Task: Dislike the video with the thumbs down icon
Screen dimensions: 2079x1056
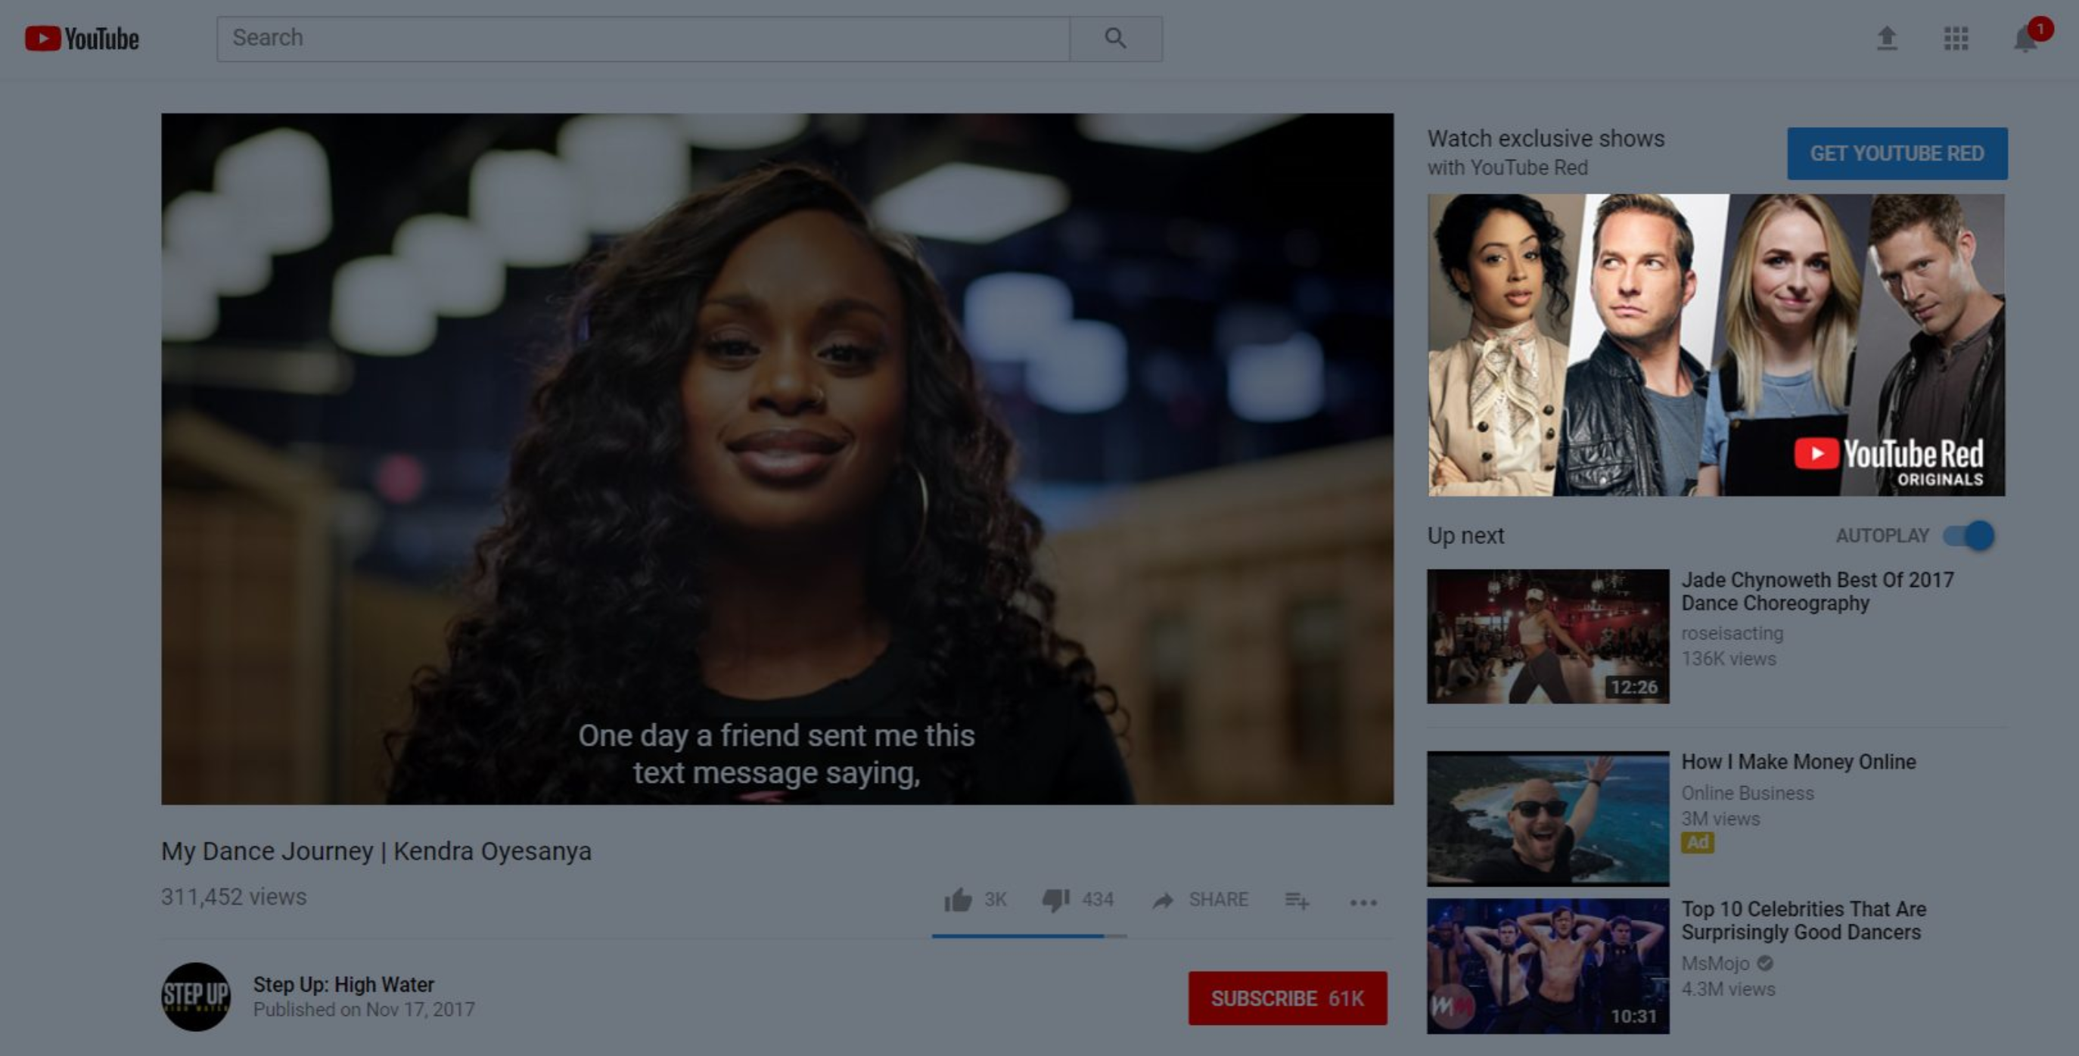Action: click(x=1057, y=899)
